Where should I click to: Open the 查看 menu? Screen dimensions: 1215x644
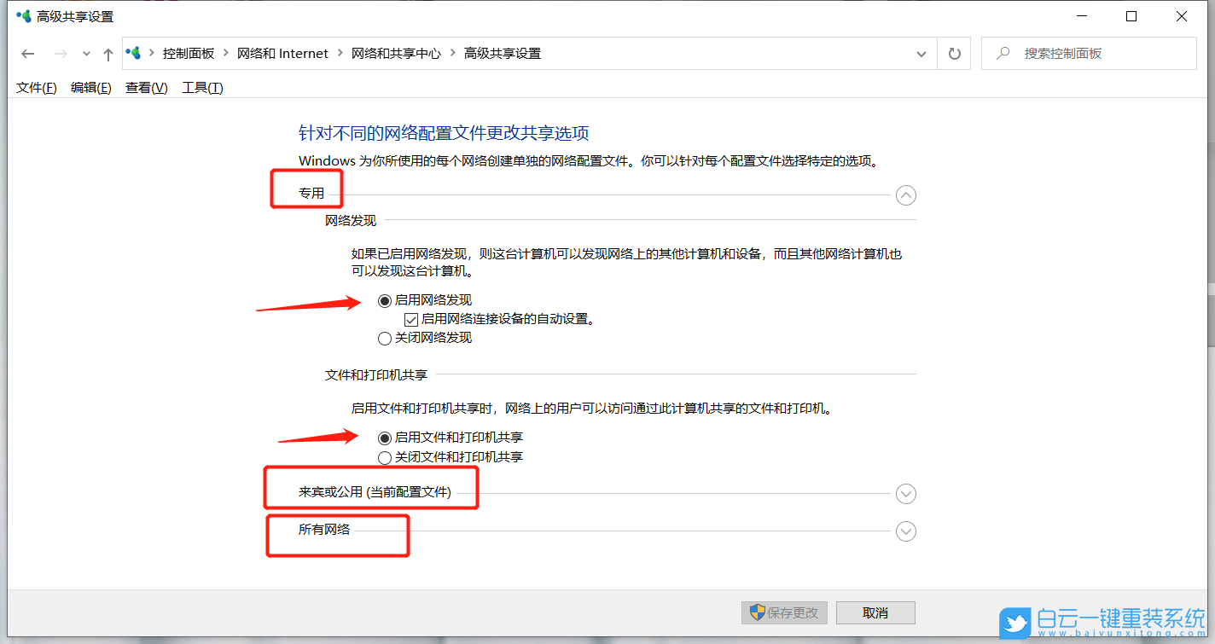(x=144, y=87)
